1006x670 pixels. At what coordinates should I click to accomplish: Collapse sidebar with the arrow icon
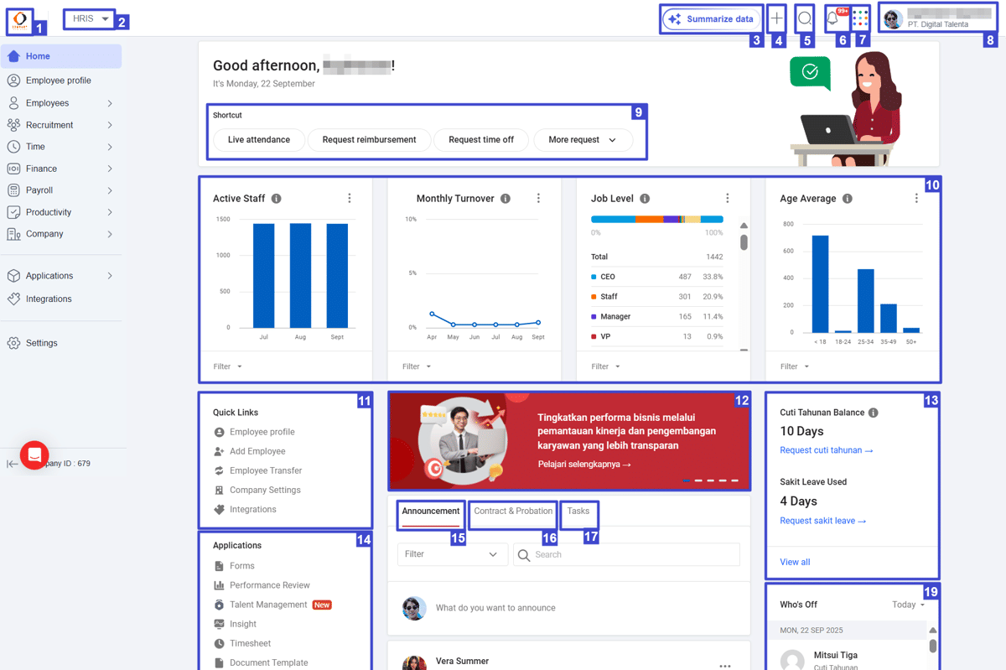(12, 464)
